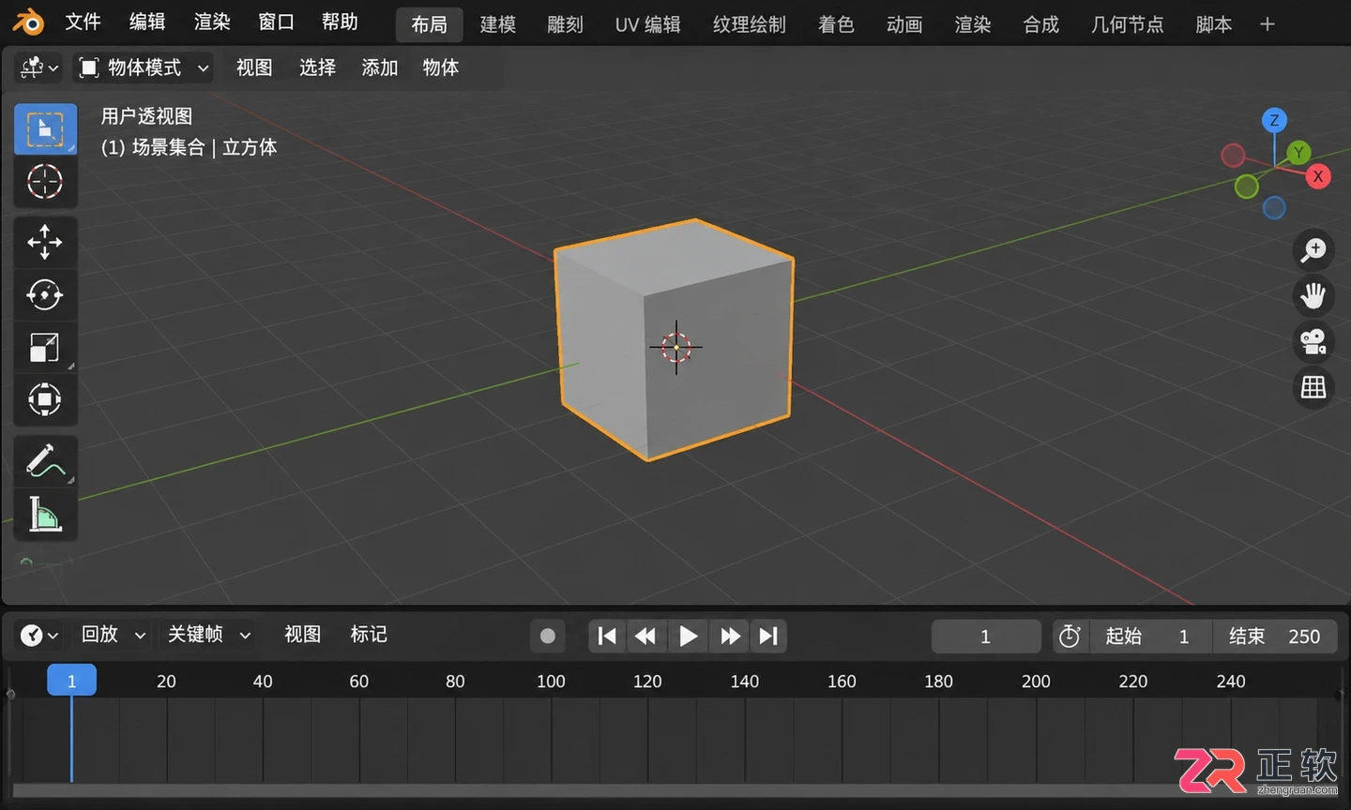
Task: Click the blue Z axis gizmo ball
Action: [1274, 120]
